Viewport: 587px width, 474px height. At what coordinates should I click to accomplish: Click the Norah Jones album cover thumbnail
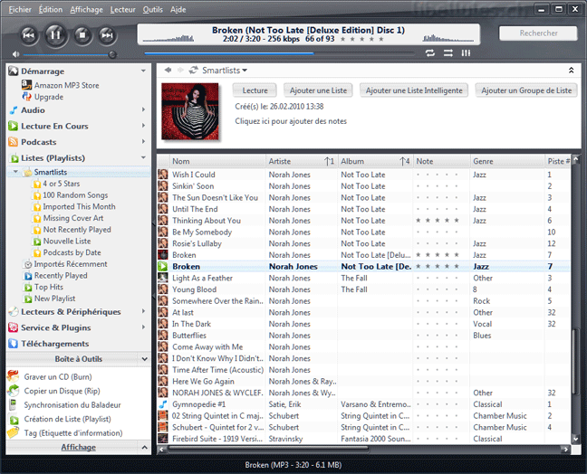coord(190,111)
